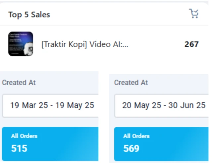The image size is (212, 164).
Task: Click the 515 orders number
Action: point(19,149)
